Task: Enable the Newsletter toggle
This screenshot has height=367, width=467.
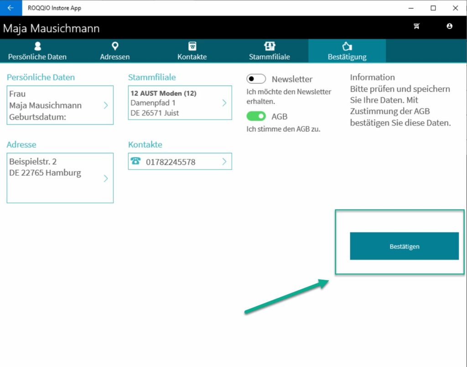Action: [256, 79]
